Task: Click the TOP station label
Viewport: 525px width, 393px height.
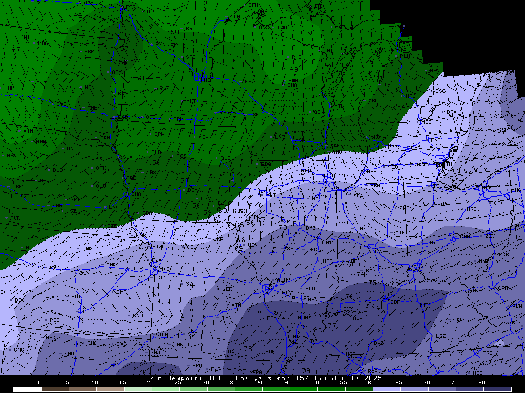Action: point(137,268)
